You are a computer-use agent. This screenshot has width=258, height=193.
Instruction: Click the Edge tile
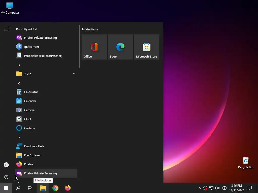coord(120,47)
